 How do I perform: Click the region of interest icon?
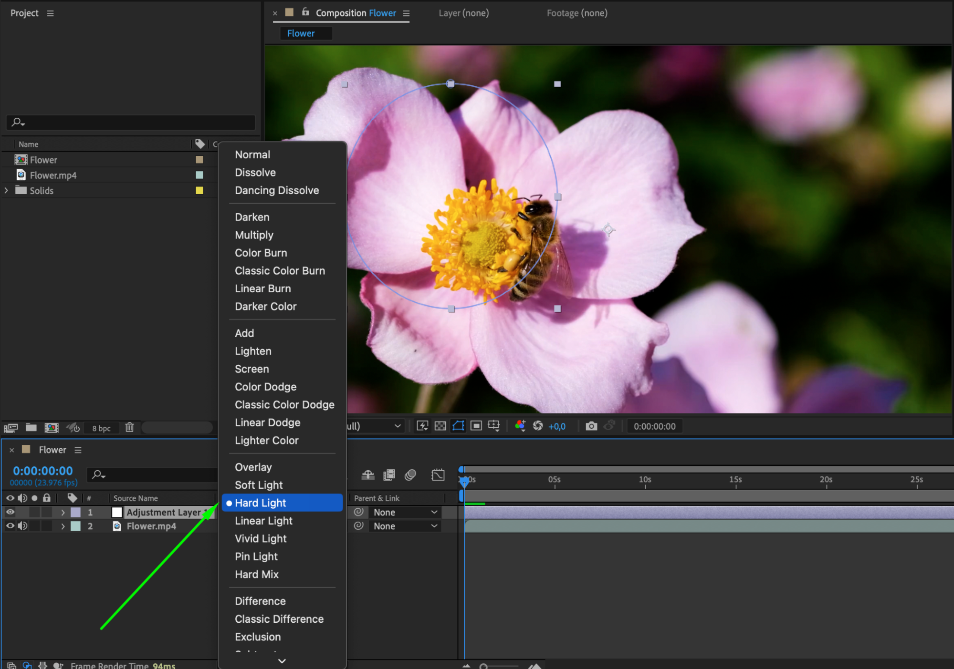(476, 426)
